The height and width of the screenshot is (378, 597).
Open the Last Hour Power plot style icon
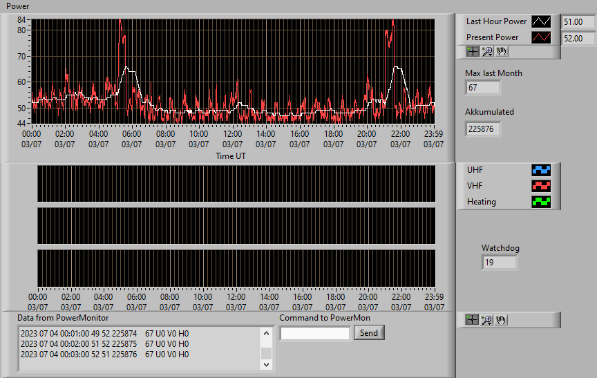point(541,21)
